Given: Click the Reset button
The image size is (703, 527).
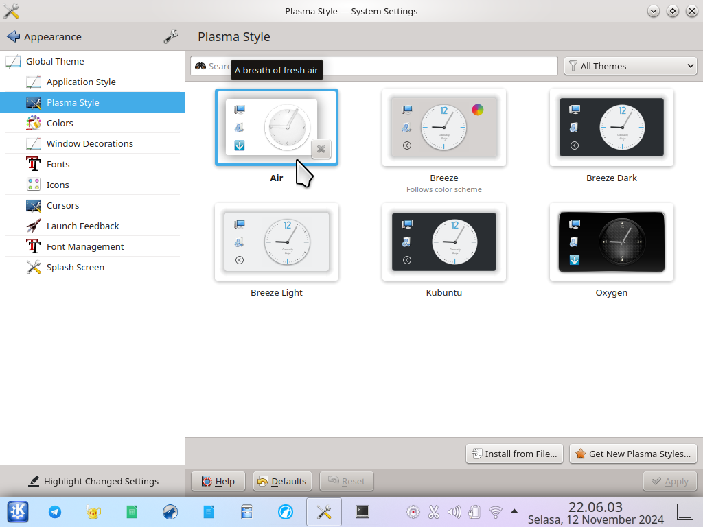Looking at the screenshot, I should 347,481.
